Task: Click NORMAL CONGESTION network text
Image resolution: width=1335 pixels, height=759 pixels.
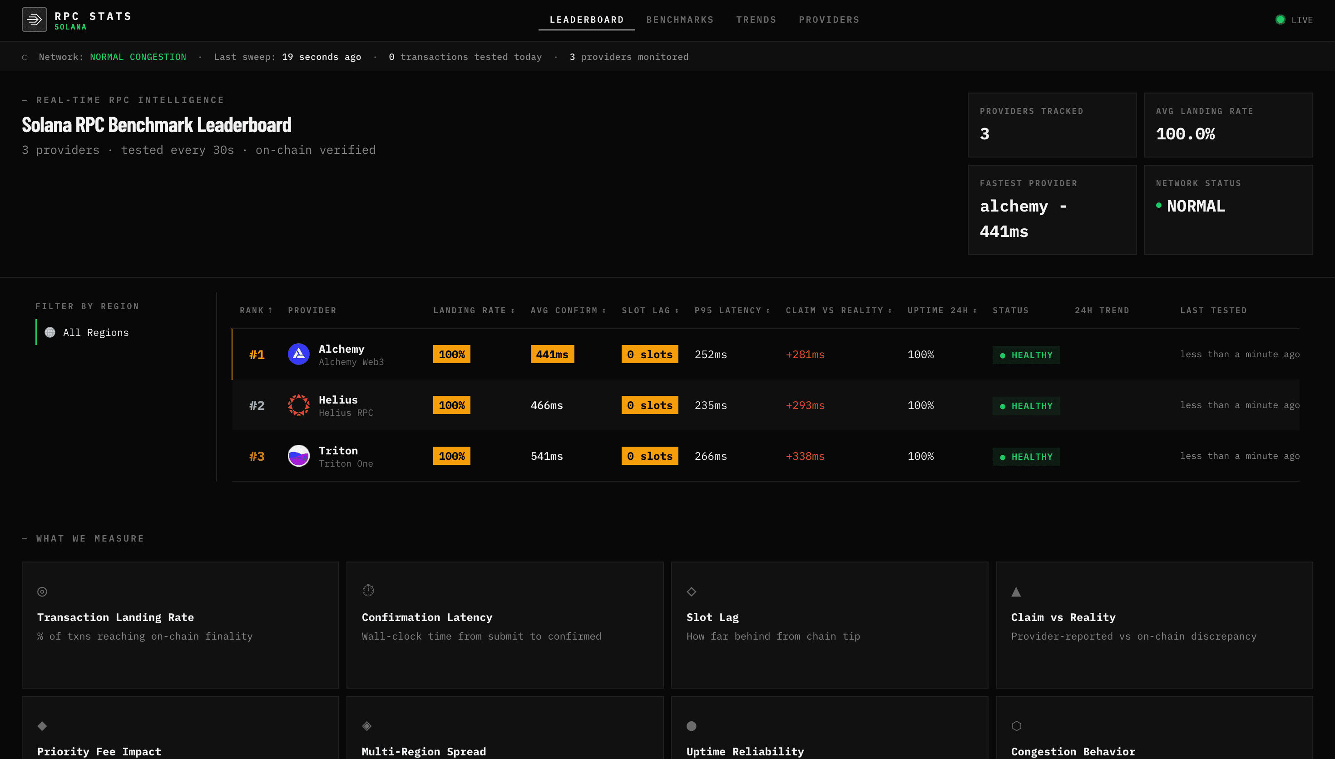Action: pos(138,57)
